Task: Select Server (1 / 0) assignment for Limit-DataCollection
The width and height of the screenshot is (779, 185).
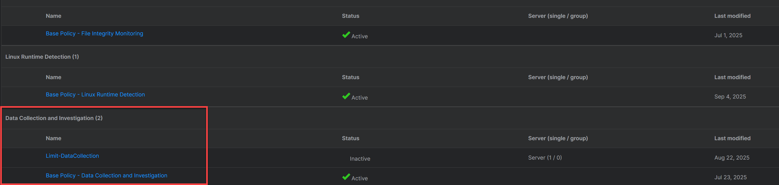Action: [x=545, y=157]
